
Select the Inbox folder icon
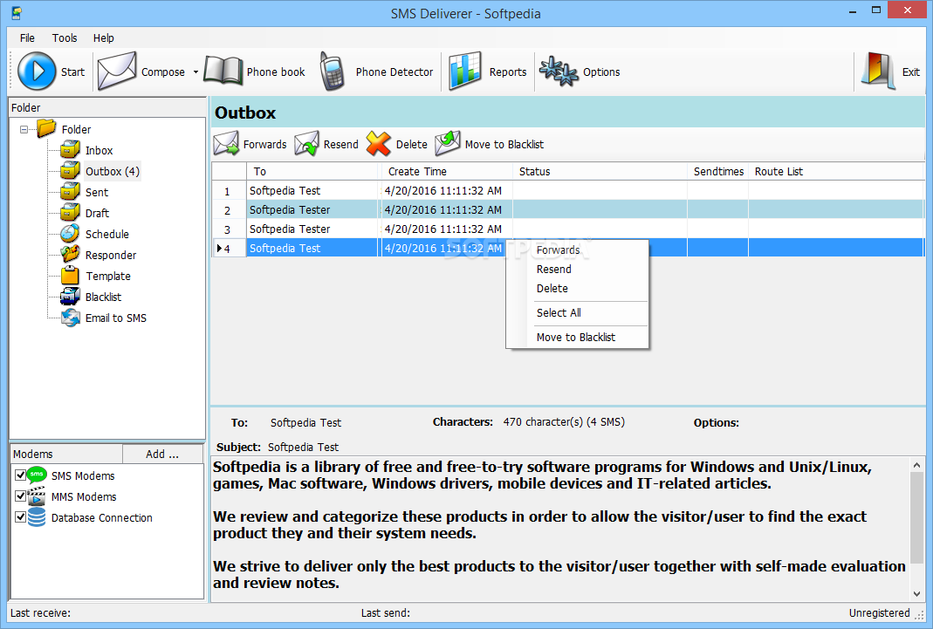70,150
